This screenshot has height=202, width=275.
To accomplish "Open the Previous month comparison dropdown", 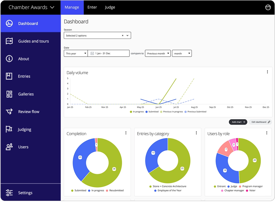I will point(158,53).
